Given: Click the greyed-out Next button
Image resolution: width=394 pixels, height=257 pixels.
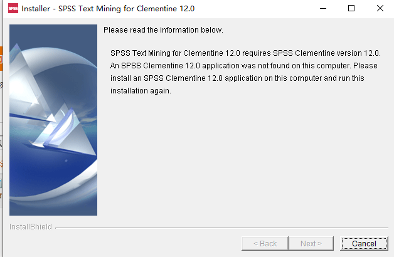Looking at the screenshot, I should click(311, 243).
